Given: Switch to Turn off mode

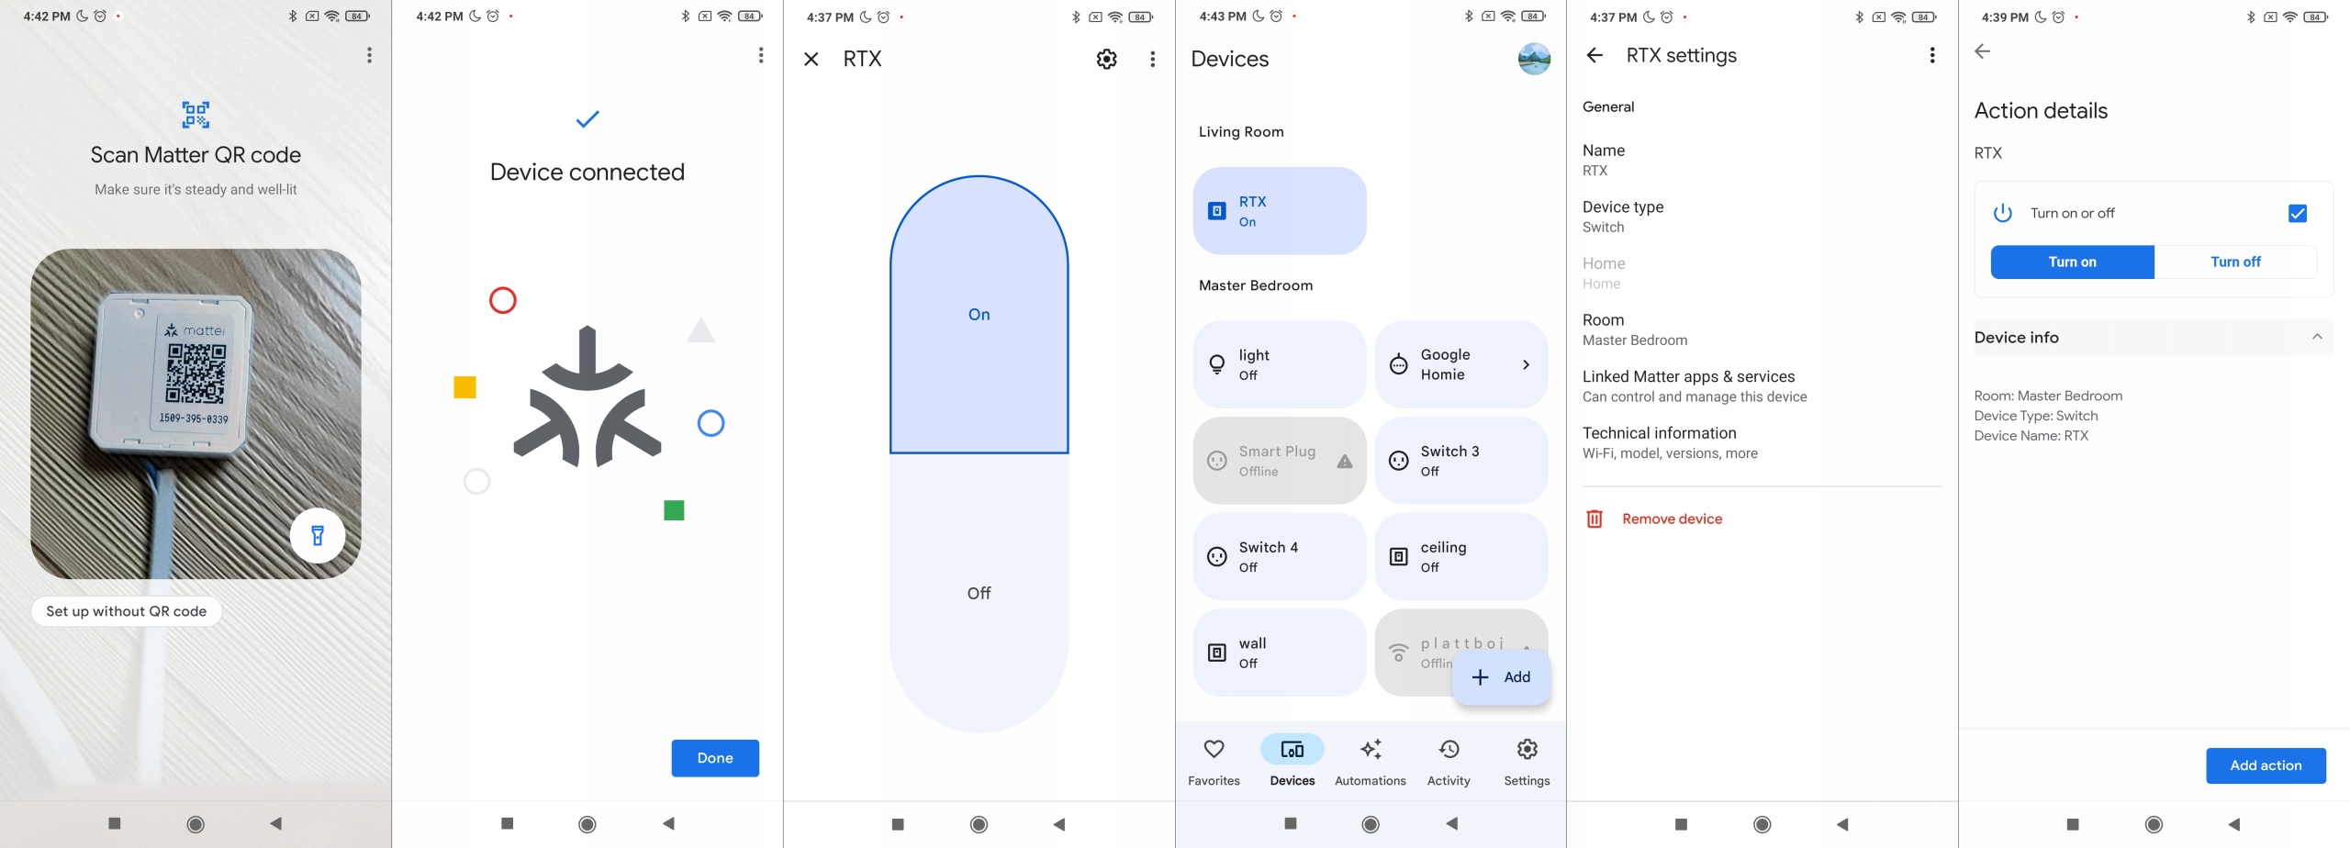Looking at the screenshot, I should (x=2234, y=262).
